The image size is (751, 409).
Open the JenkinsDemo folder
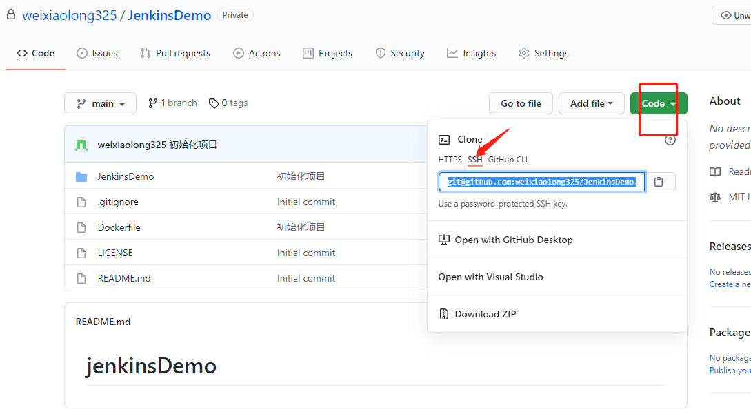(x=126, y=176)
